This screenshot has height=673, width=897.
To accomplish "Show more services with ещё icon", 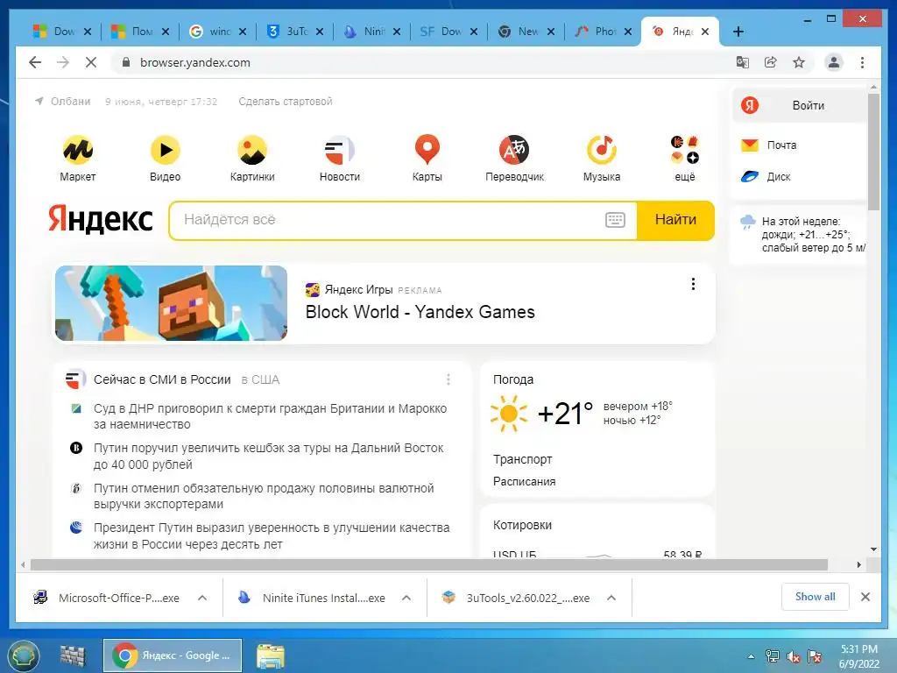I will (x=685, y=150).
